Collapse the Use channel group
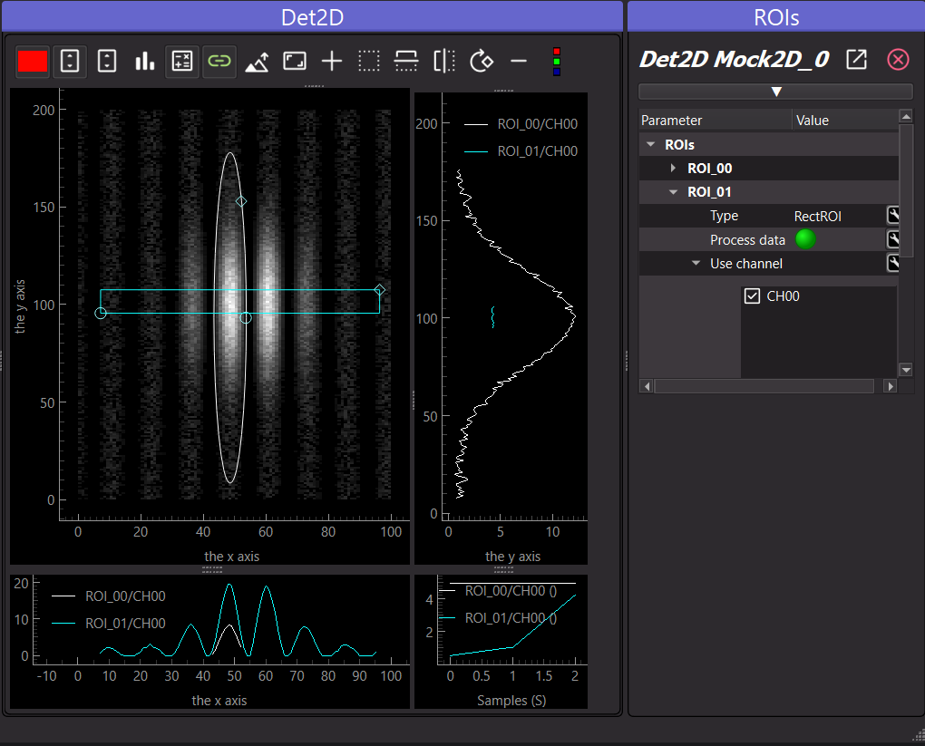 click(696, 264)
